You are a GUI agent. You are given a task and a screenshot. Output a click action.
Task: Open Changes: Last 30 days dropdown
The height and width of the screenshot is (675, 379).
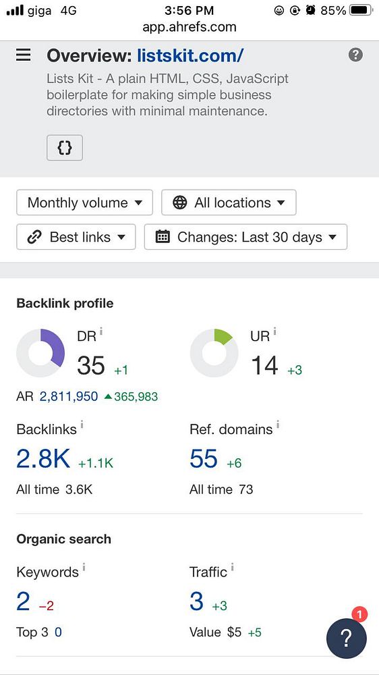245,237
